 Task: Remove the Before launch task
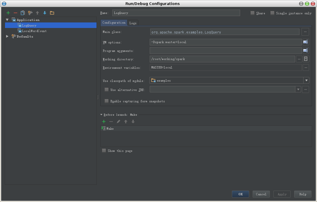point(111,122)
